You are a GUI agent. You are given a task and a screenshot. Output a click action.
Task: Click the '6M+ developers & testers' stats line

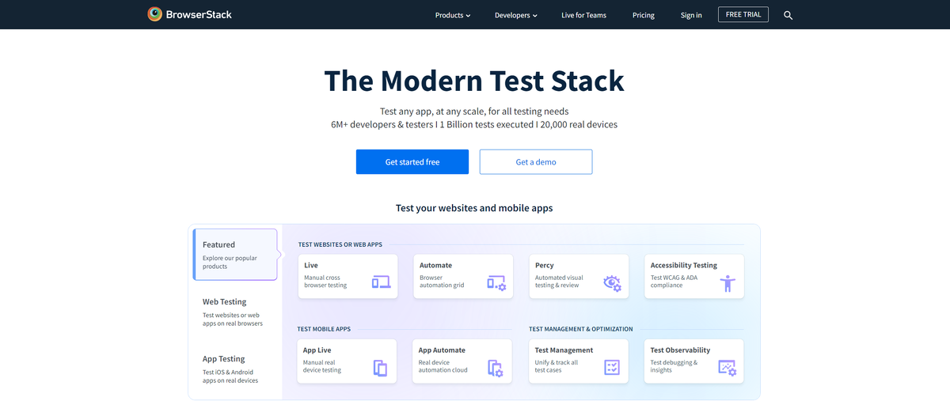click(x=474, y=125)
